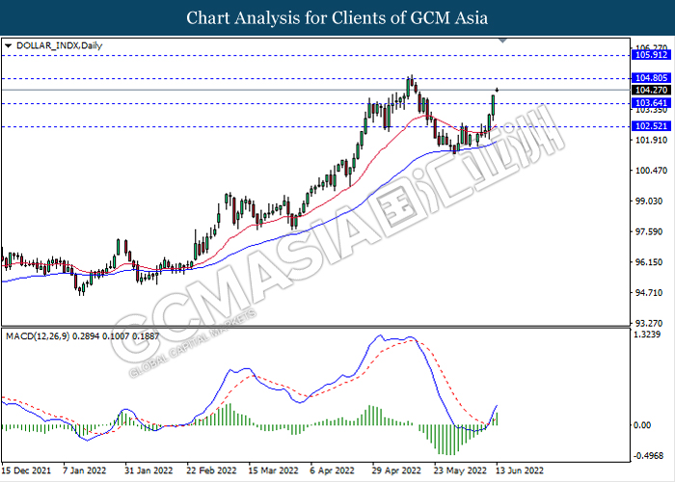Click the MACD scale value 1.3239
The height and width of the screenshot is (482, 675).
648,335
